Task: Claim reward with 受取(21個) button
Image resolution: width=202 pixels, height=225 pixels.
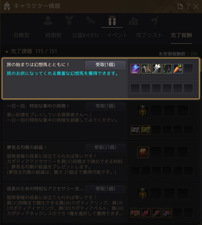Action: [x=105, y=148]
